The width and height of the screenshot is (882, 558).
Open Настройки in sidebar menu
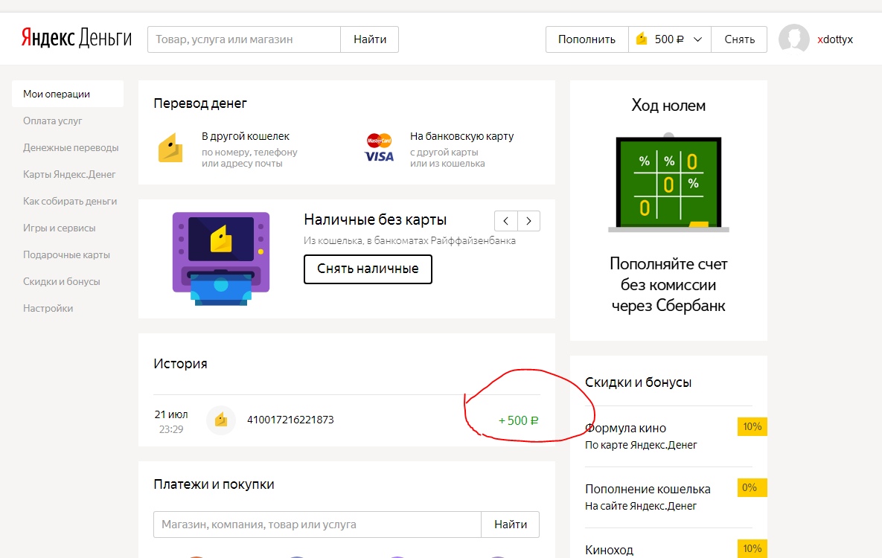(48, 308)
